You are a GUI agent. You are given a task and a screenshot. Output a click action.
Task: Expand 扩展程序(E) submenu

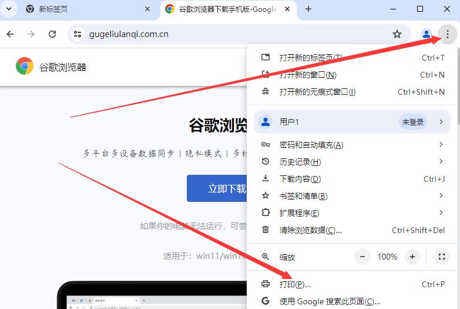point(352,213)
